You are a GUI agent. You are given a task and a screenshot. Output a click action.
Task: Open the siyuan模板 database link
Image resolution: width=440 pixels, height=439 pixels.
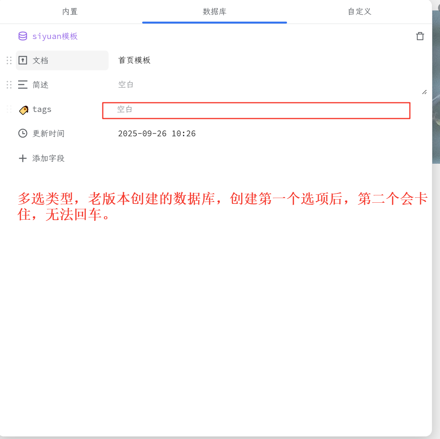tap(55, 36)
